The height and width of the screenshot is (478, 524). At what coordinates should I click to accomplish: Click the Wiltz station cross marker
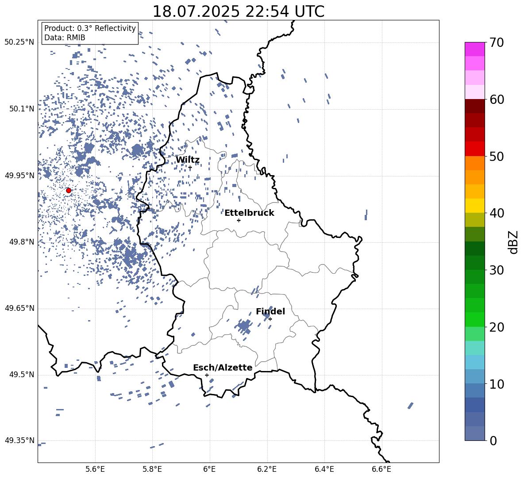[190, 168]
